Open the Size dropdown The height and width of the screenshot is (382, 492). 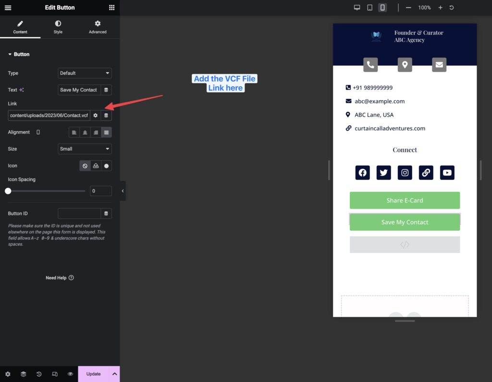(85, 149)
